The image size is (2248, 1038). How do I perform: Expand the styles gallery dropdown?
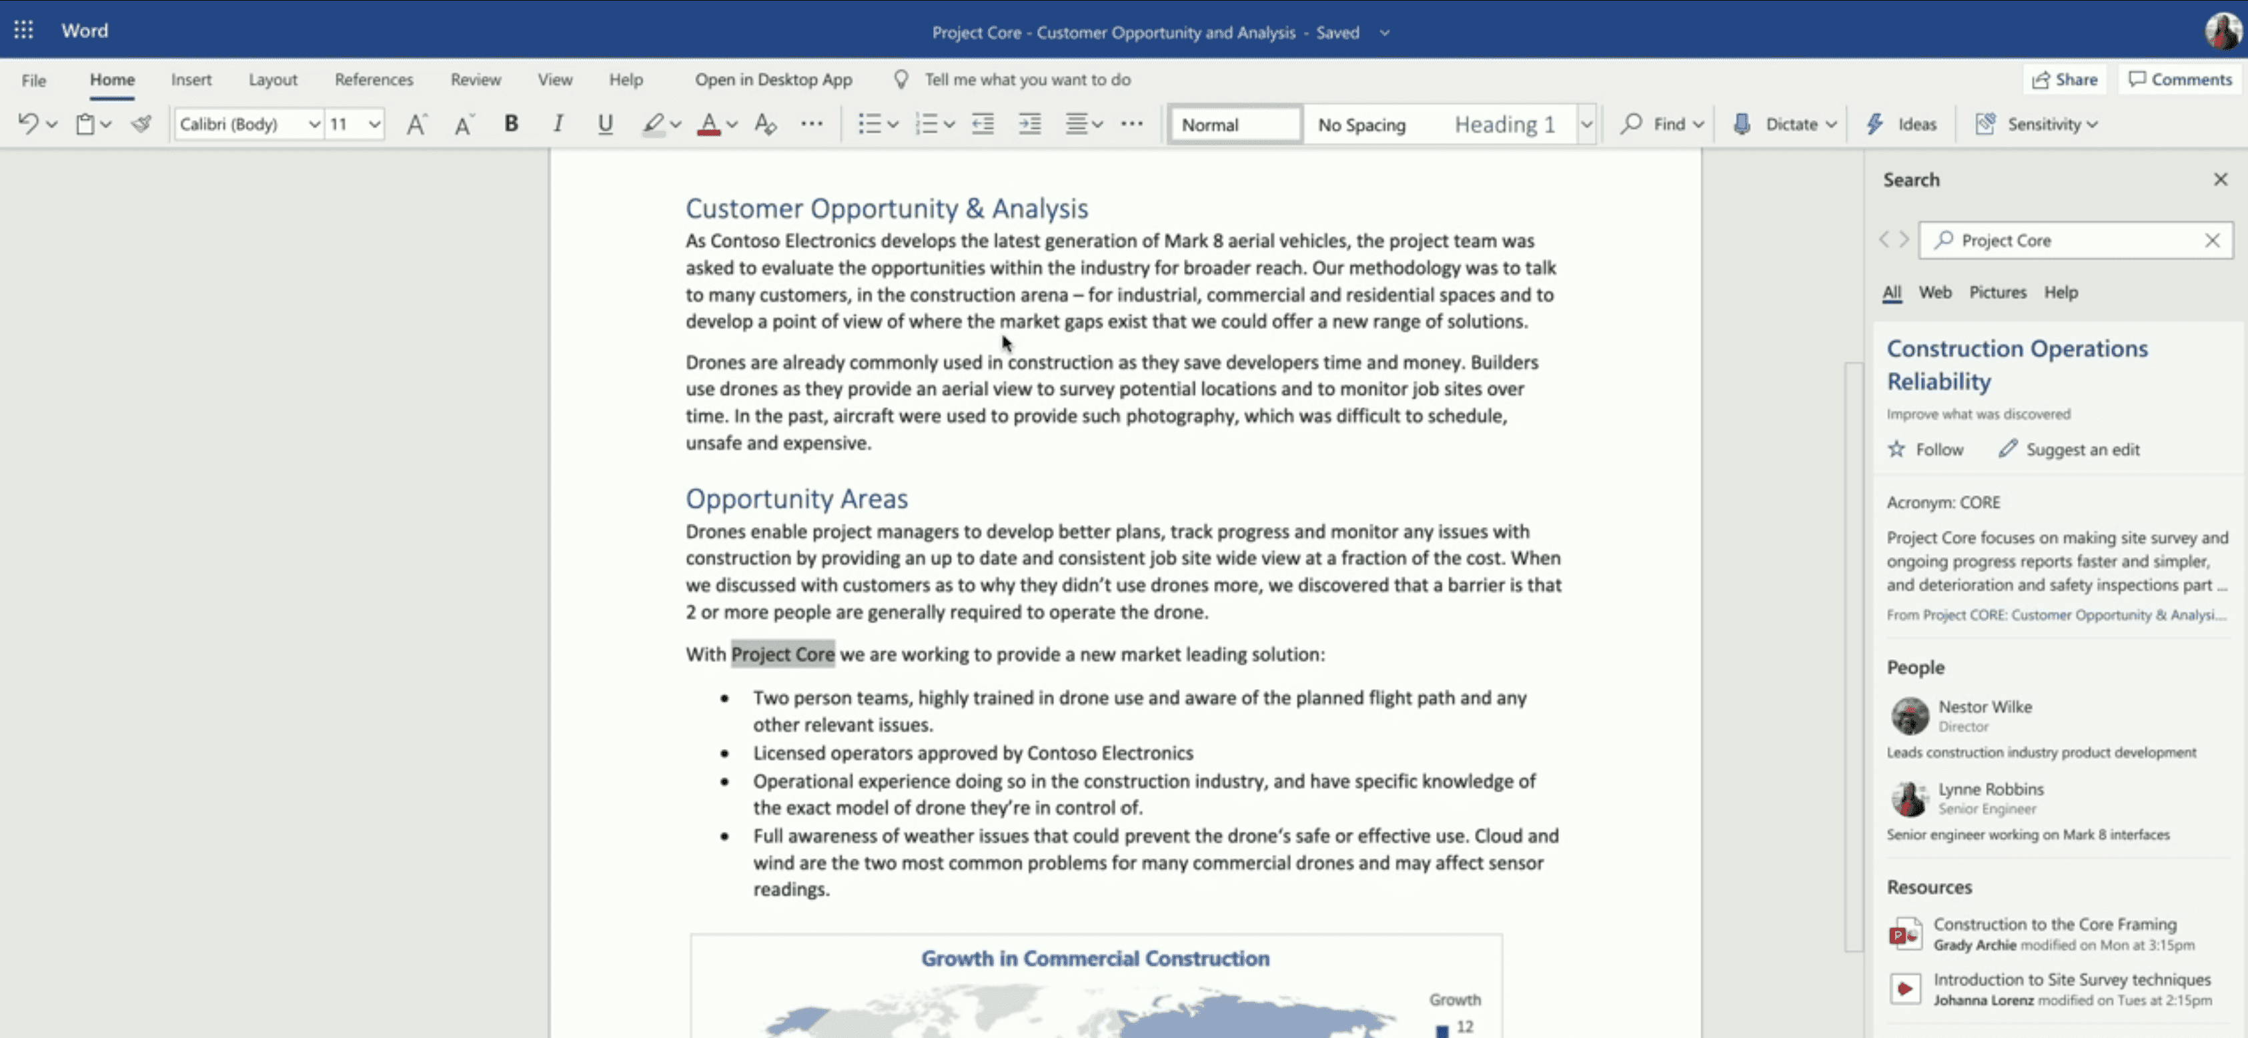point(1586,124)
